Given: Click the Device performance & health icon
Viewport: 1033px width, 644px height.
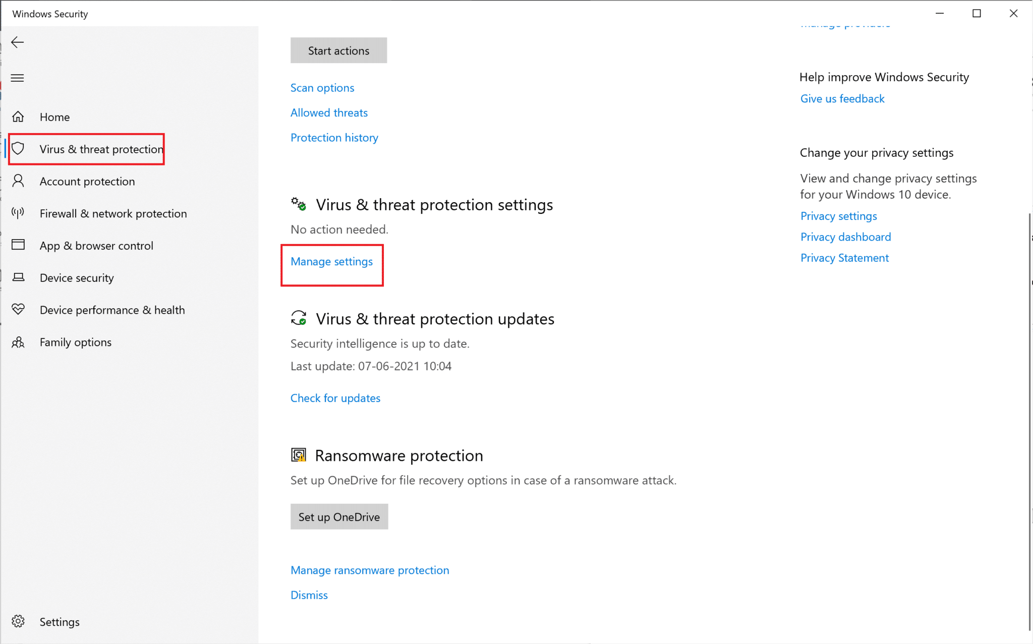Looking at the screenshot, I should pos(19,309).
